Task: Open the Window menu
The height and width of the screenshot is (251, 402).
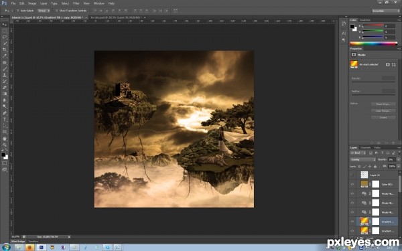Action: click(x=99, y=3)
